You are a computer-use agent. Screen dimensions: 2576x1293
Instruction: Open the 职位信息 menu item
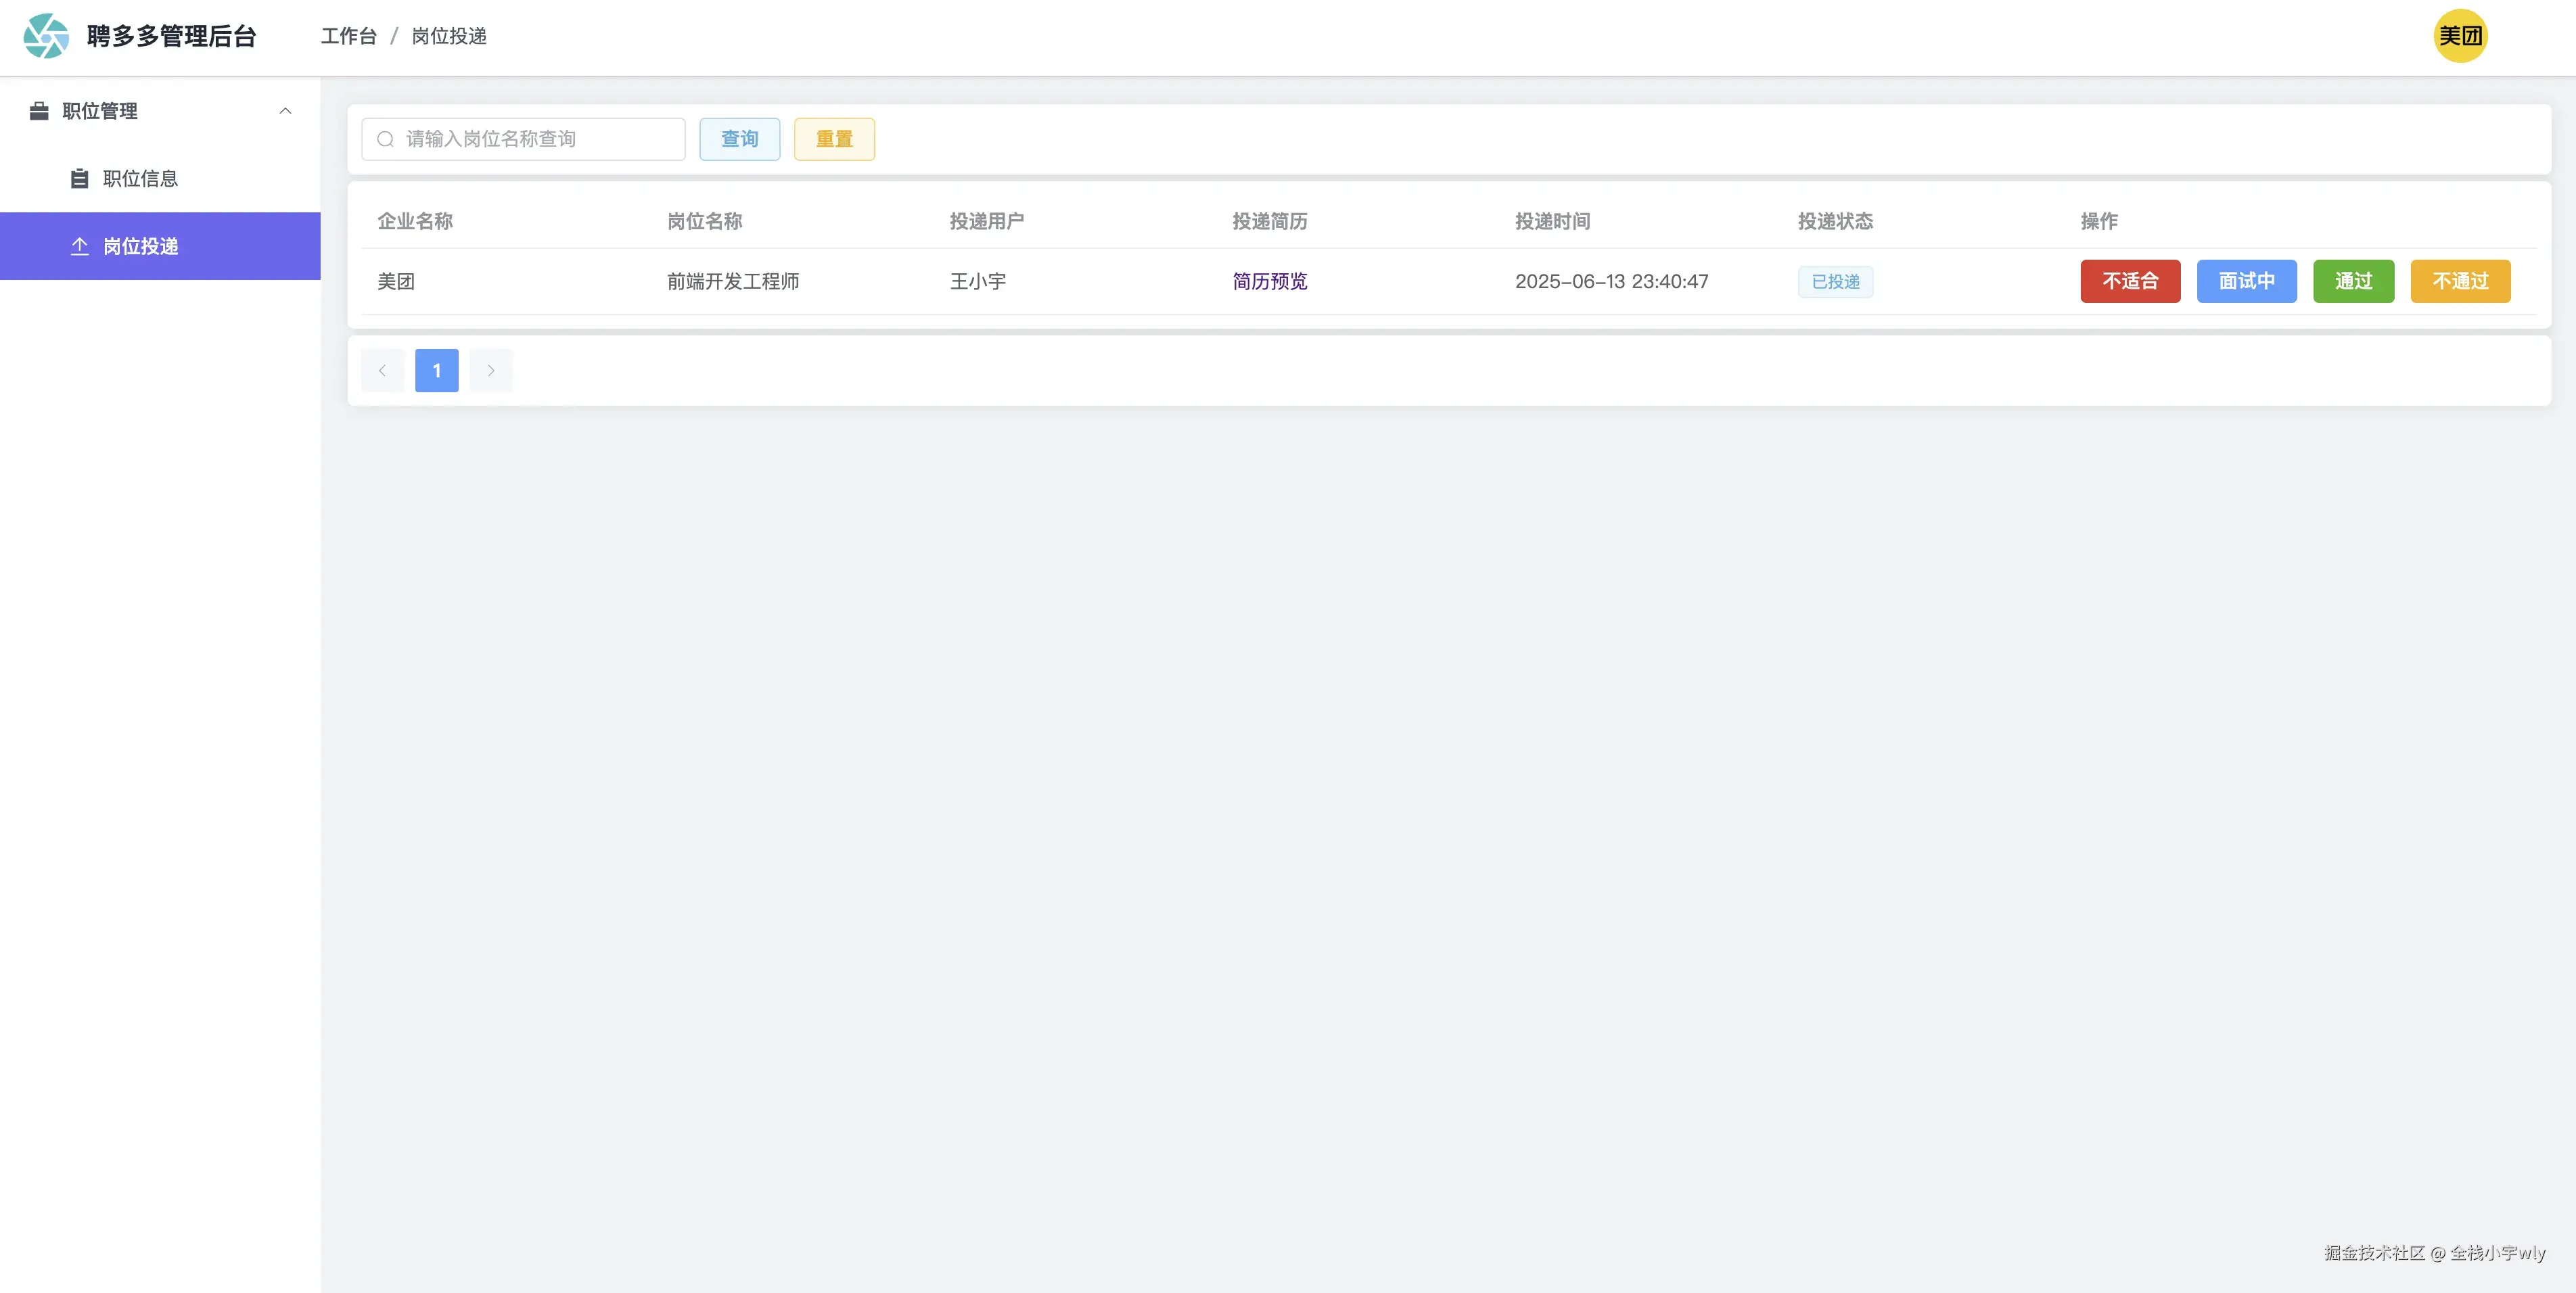(x=140, y=179)
